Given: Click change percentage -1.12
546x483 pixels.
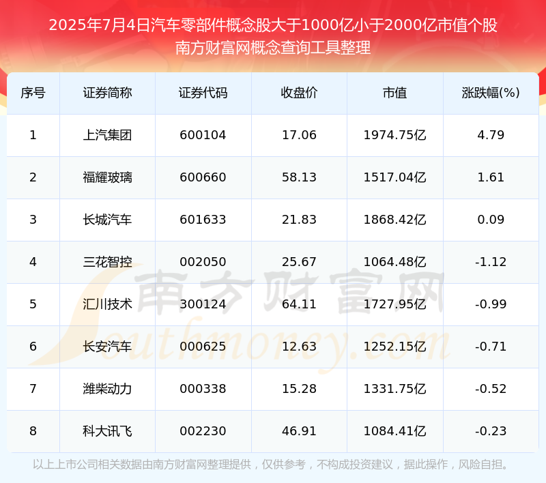Looking at the screenshot, I should [491, 262].
